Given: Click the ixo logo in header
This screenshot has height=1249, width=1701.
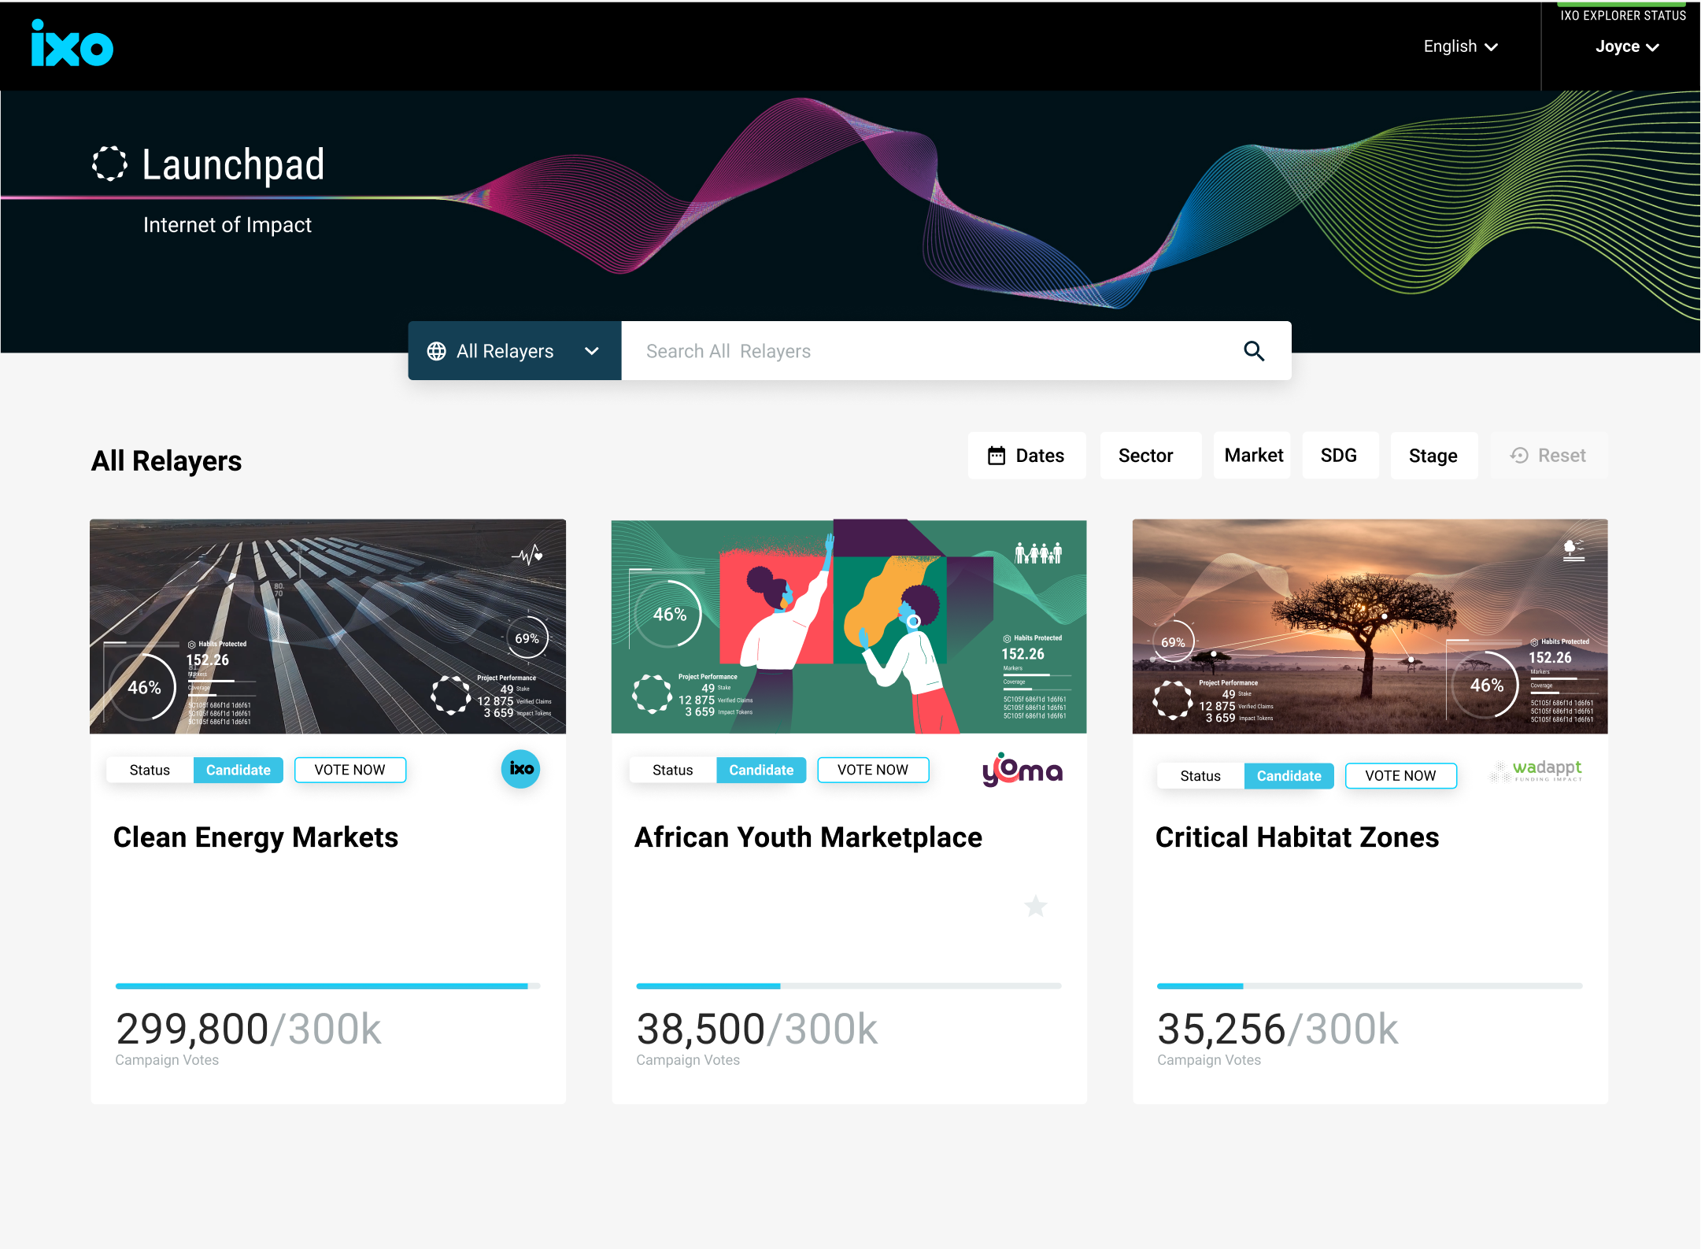Looking at the screenshot, I should (72, 45).
